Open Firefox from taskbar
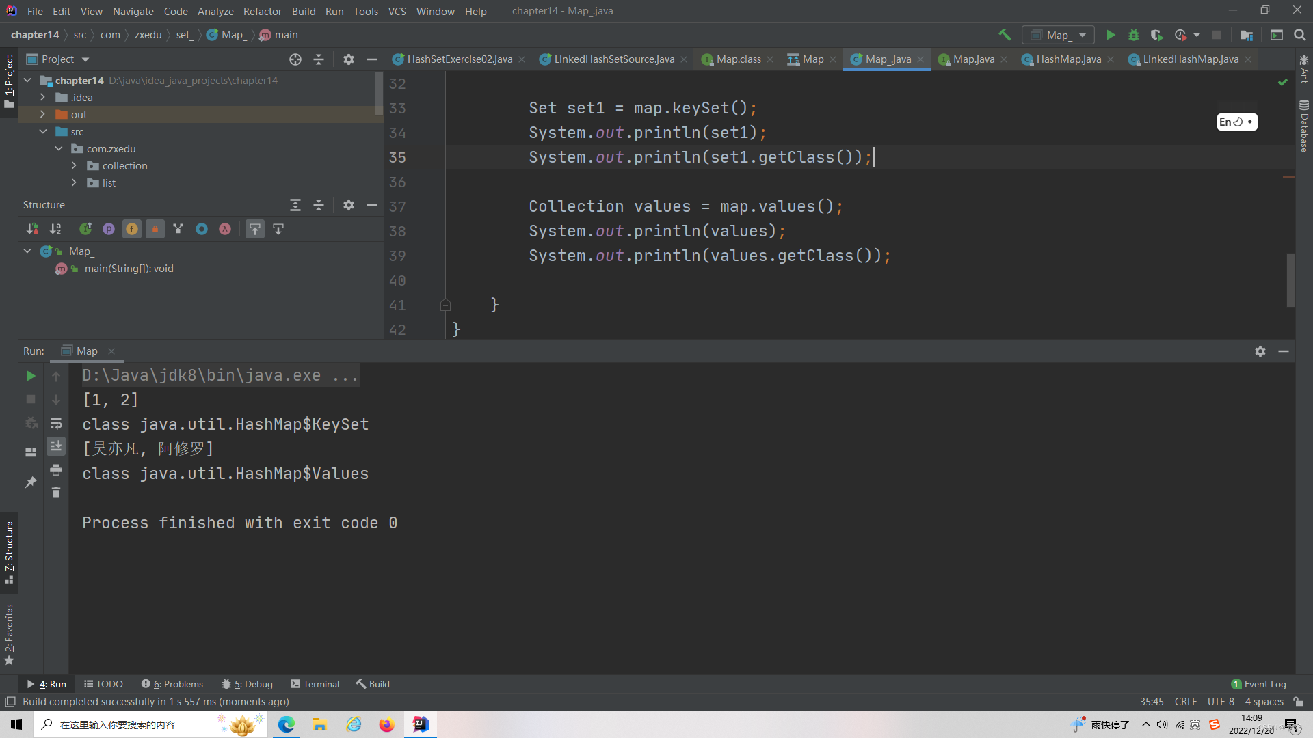The height and width of the screenshot is (738, 1313). [x=387, y=724]
